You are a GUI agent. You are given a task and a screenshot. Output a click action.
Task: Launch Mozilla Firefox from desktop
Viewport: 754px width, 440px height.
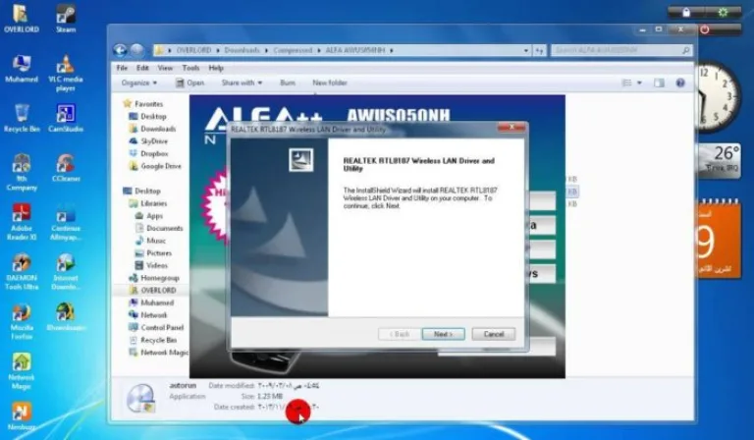coord(22,321)
